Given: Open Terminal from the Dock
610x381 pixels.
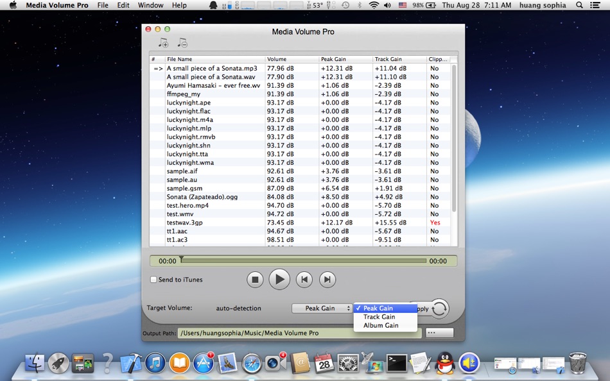Looking at the screenshot, I should point(396,363).
